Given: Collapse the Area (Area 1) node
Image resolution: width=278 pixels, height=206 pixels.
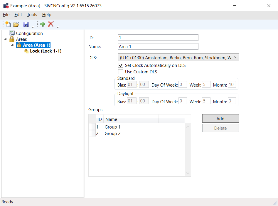Looking at the screenshot, I should [x=12, y=45].
